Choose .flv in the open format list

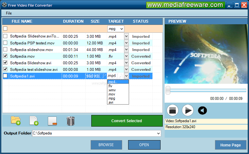click(118, 86)
